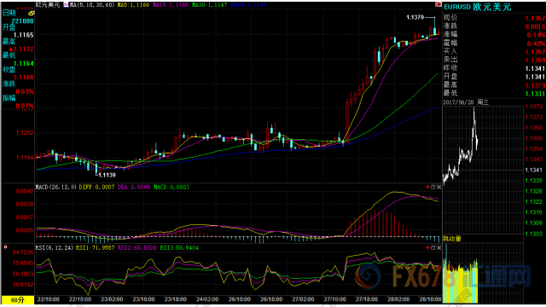Screen dimensions: 546x307
Task: Click the yellow MA5:1.1166 legend label
Action: [133, 5]
